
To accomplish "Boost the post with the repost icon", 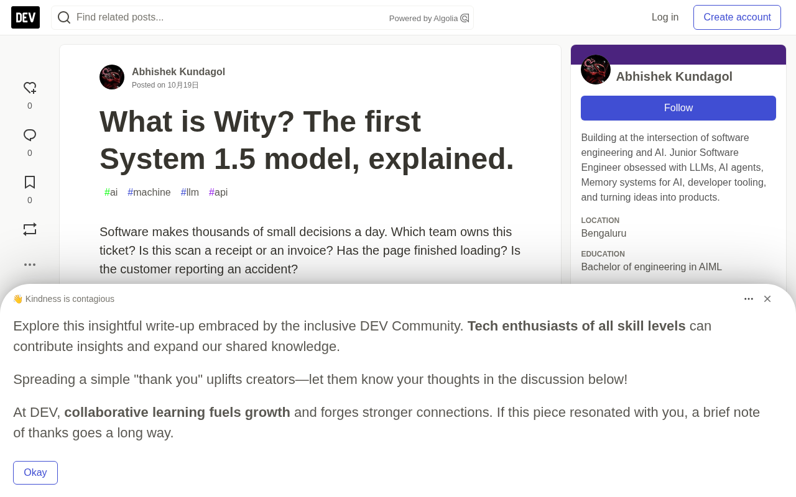I will coord(30,229).
